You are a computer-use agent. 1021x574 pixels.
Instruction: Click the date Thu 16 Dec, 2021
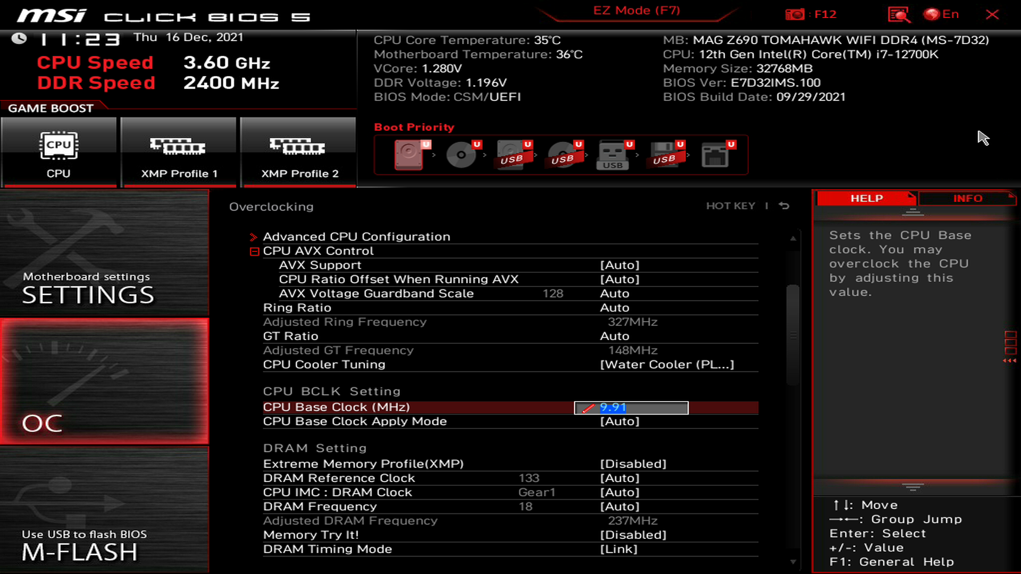pos(188,37)
